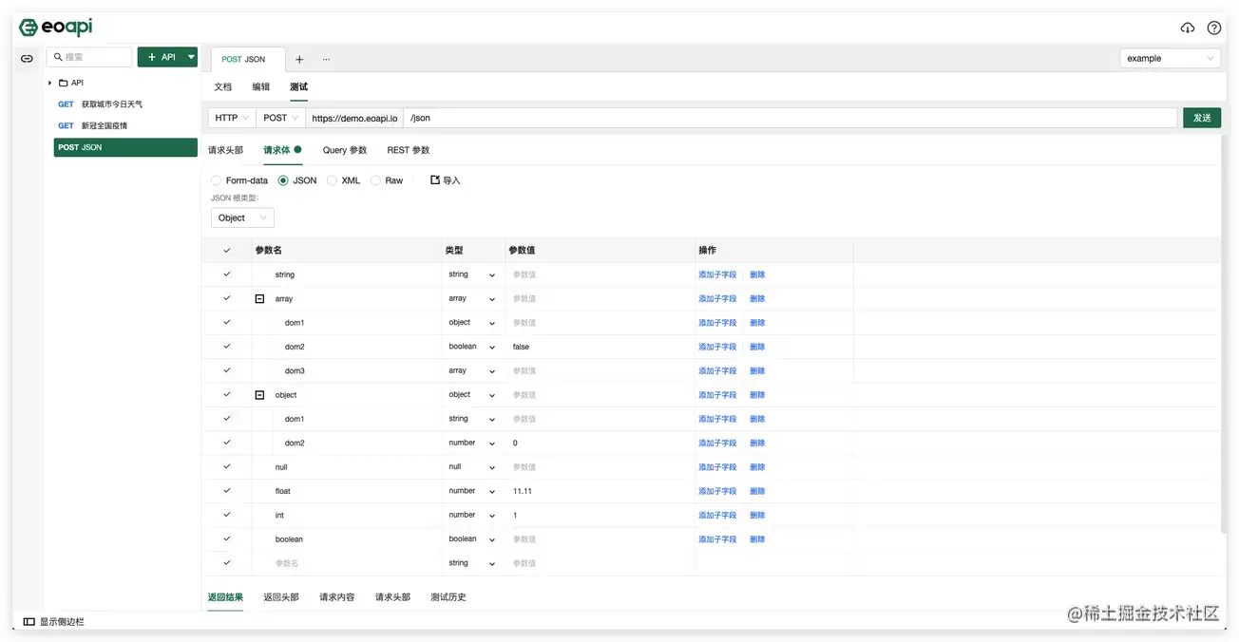Open the Query 参数 tab
Viewport: 1239px width, 642px height.
click(x=345, y=150)
